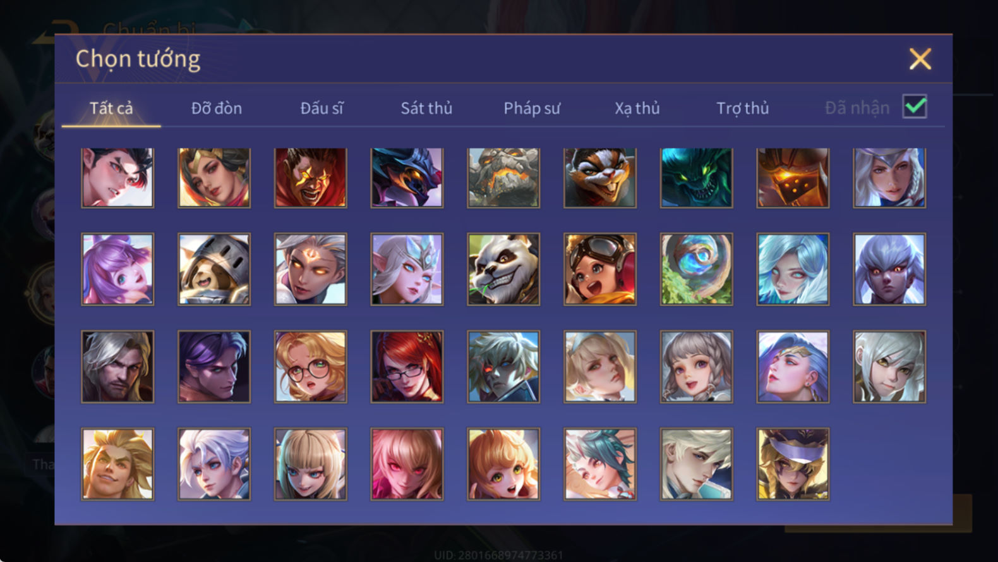Screen dimensions: 998x562
Task: Switch to the Đỡ đòn tab
Action: click(x=217, y=108)
